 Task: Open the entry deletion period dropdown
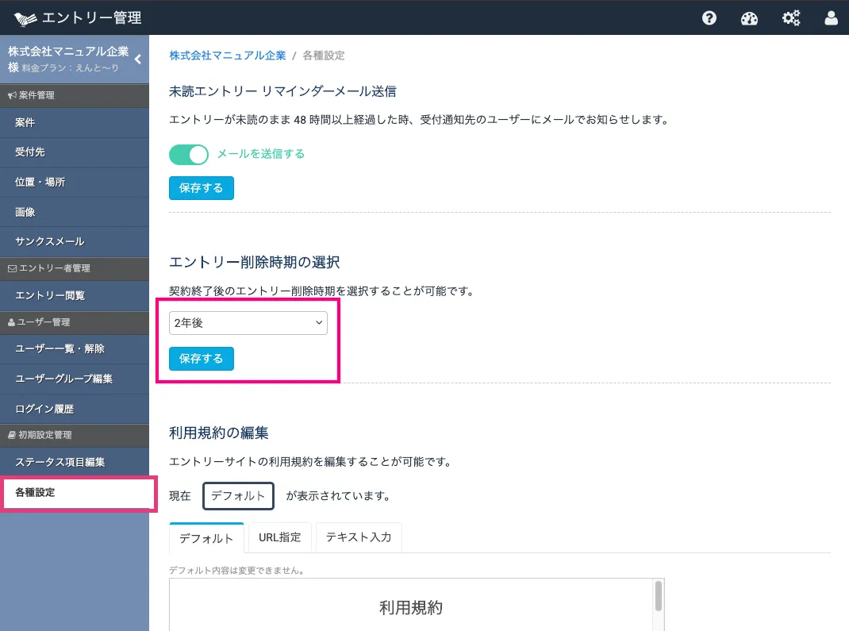pyautogui.click(x=247, y=323)
